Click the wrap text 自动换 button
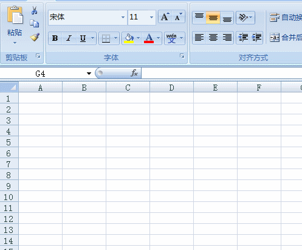The image size is (302, 250). coord(286,18)
